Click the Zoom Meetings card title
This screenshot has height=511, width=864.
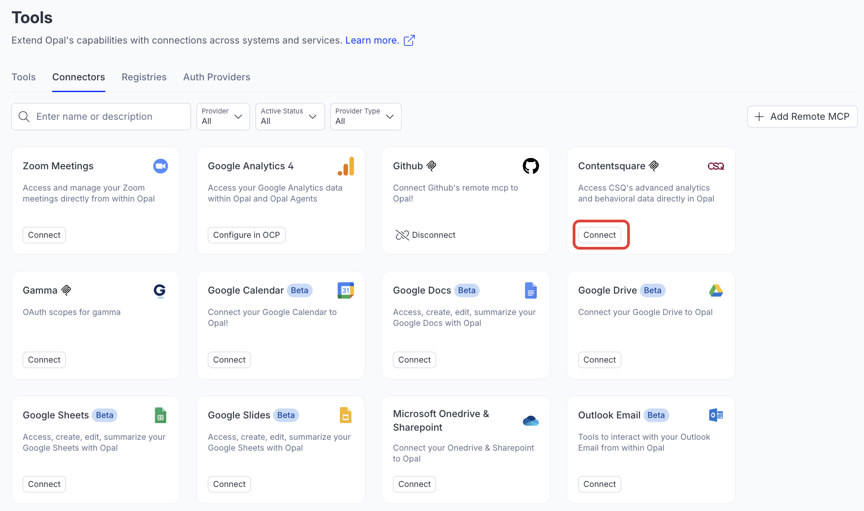click(58, 166)
